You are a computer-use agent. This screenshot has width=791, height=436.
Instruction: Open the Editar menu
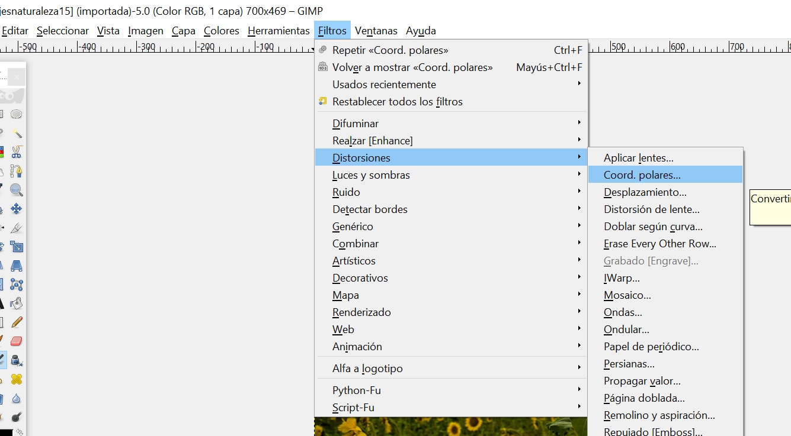click(x=15, y=31)
